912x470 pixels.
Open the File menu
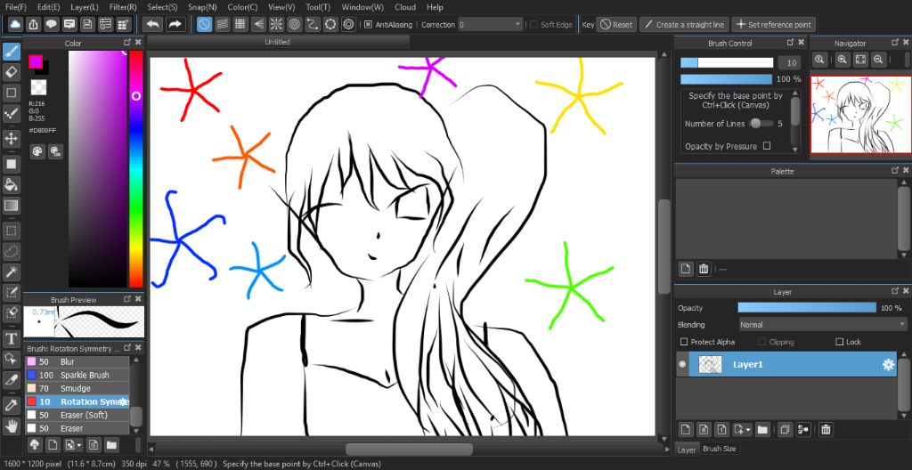(x=16, y=7)
